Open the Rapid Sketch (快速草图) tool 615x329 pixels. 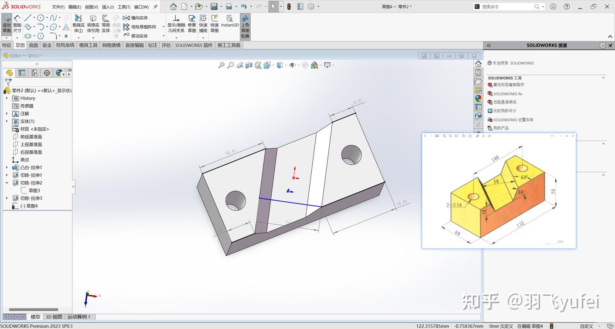pyautogui.click(x=214, y=24)
